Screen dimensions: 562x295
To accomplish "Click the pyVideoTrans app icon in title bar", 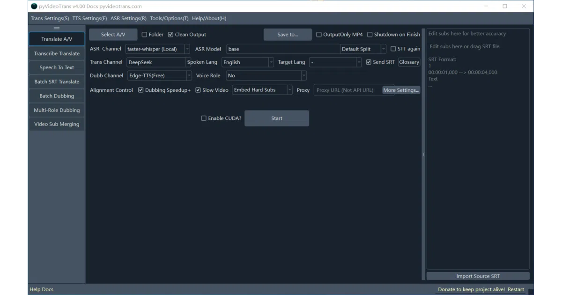I will (x=34, y=6).
